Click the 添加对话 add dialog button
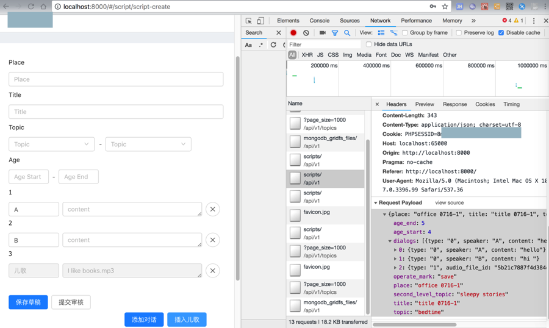 point(144,319)
